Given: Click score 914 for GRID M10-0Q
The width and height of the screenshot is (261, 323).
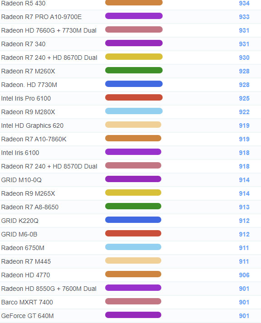Looking at the screenshot, I should click(x=244, y=180).
